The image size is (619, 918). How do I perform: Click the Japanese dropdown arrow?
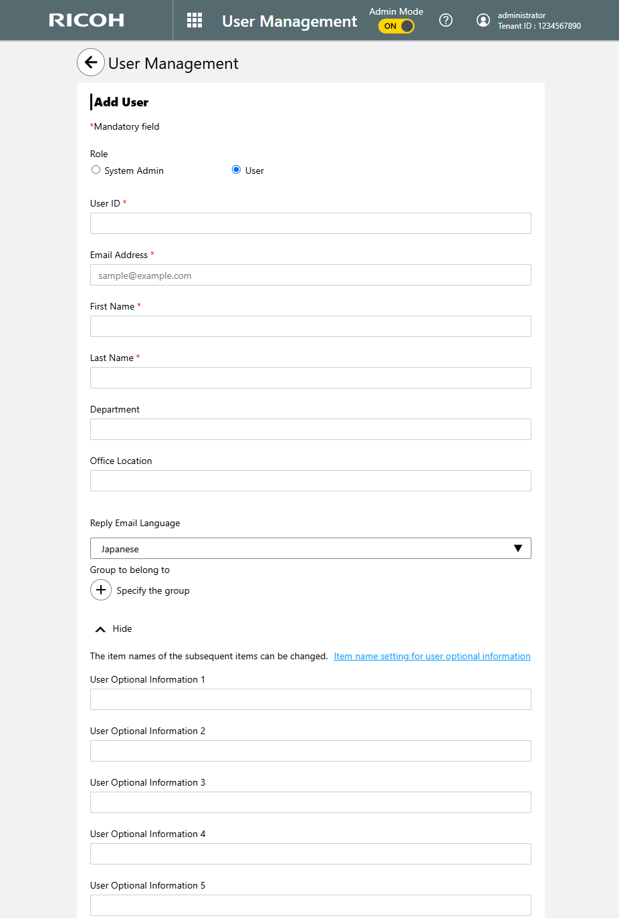(x=517, y=548)
